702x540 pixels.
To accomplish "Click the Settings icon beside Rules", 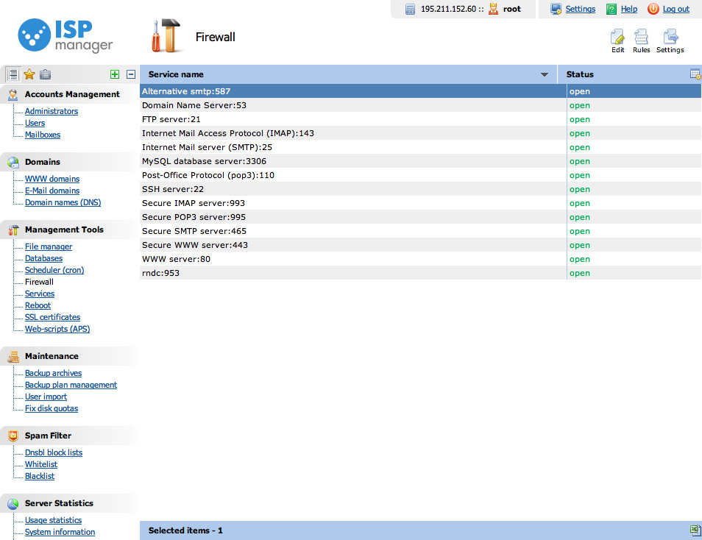I will [670, 37].
